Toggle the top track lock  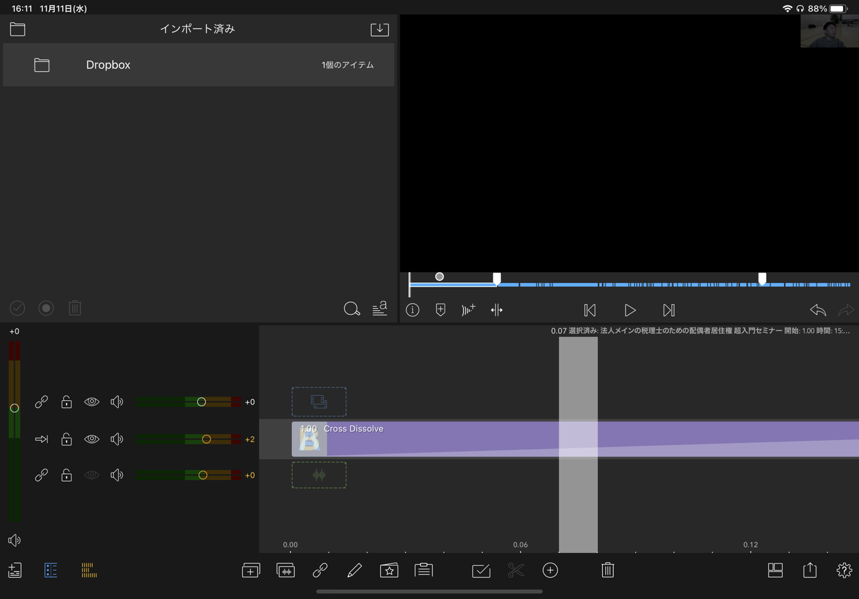(66, 402)
